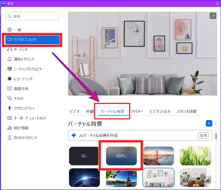Click the person icon for 自分のアカウント
This screenshot has width=221, height=190.
[10, 137]
